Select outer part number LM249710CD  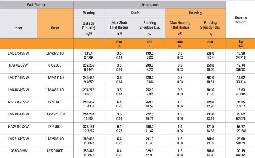click(55, 114)
